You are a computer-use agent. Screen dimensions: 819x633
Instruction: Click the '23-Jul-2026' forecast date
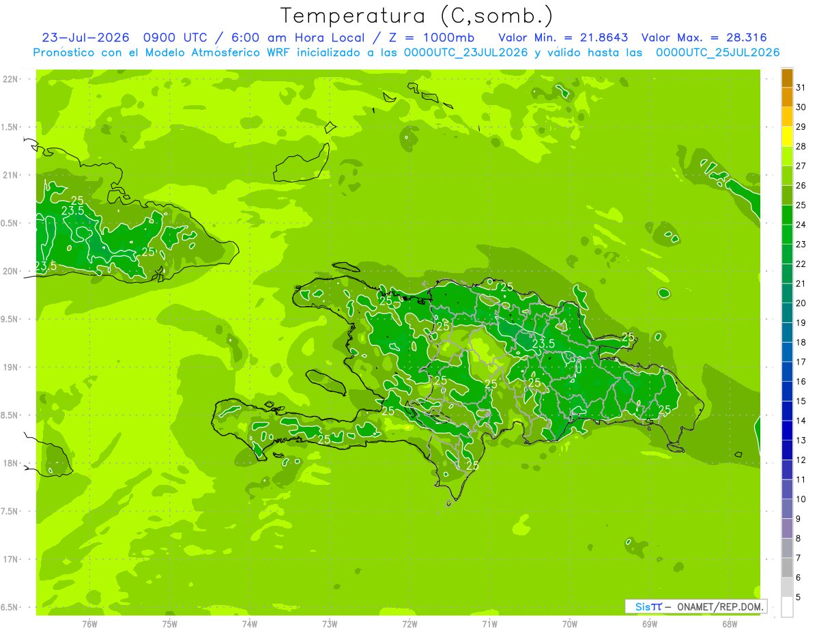click(86, 38)
